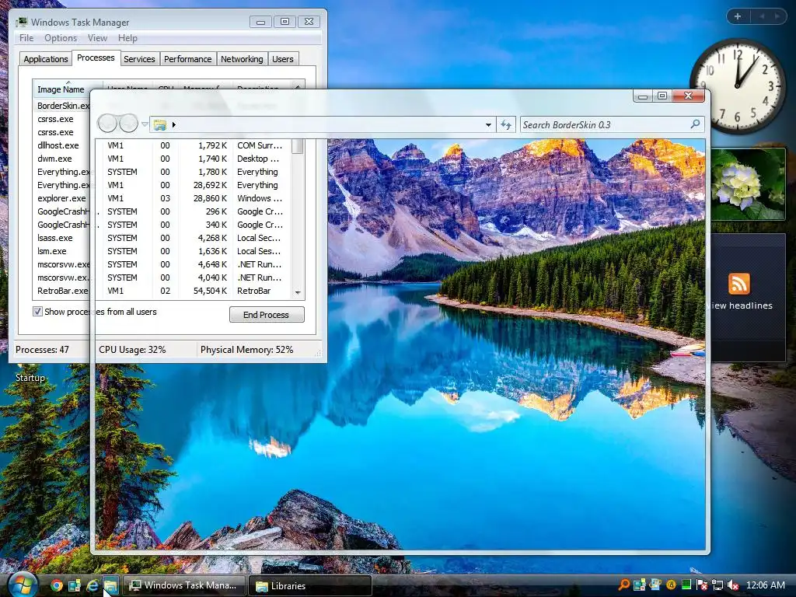Select the lsass.exe process
The image size is (796, 597).
[55, 238]
